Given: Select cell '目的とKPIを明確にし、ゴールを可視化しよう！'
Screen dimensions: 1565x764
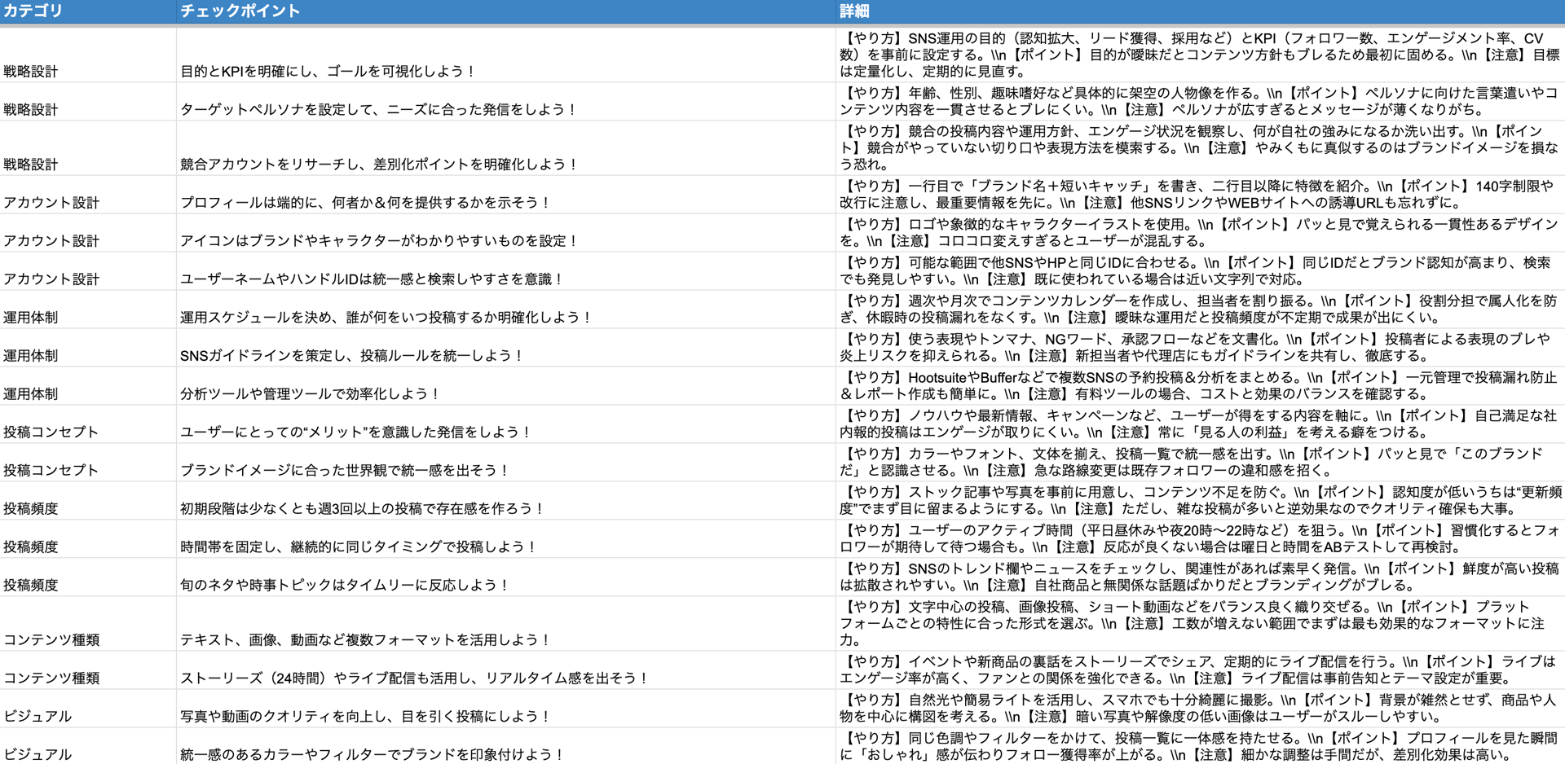Looking at the screenshot, I should point(506,55).
